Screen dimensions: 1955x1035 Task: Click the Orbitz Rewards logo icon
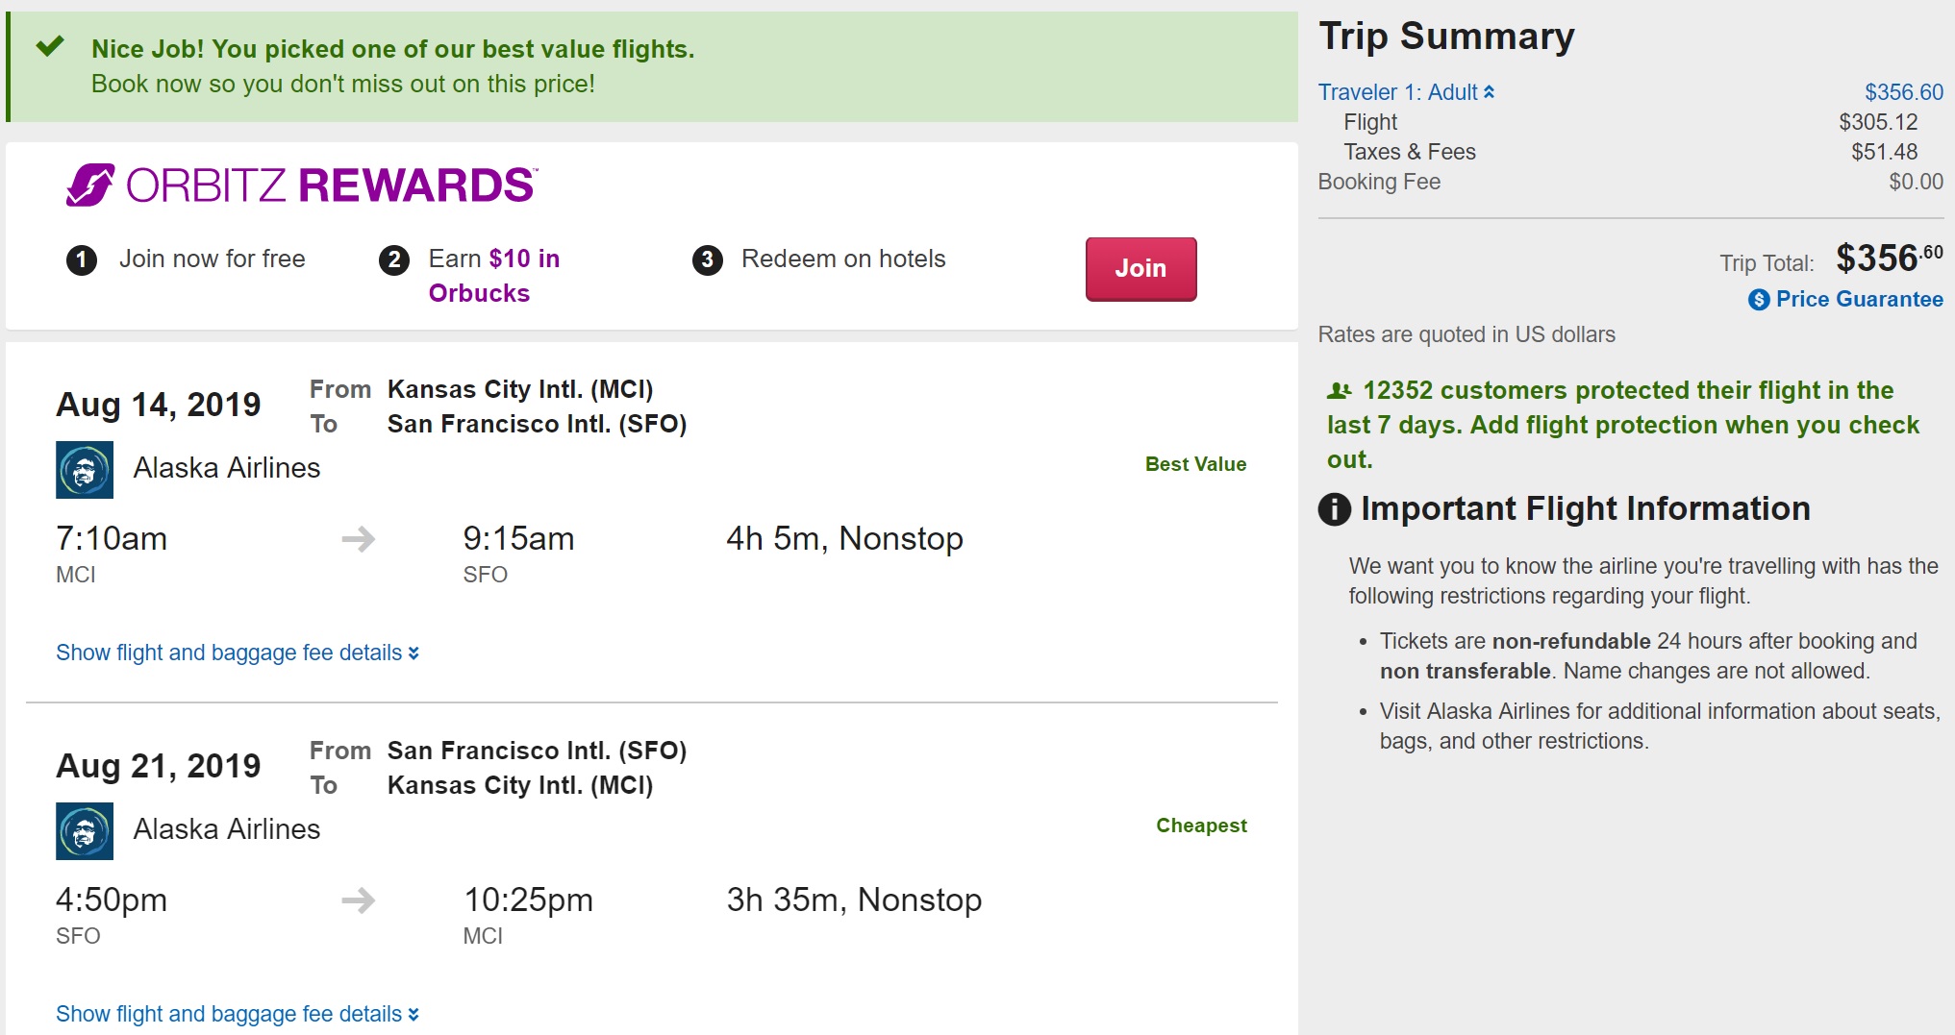click(90, 185)
